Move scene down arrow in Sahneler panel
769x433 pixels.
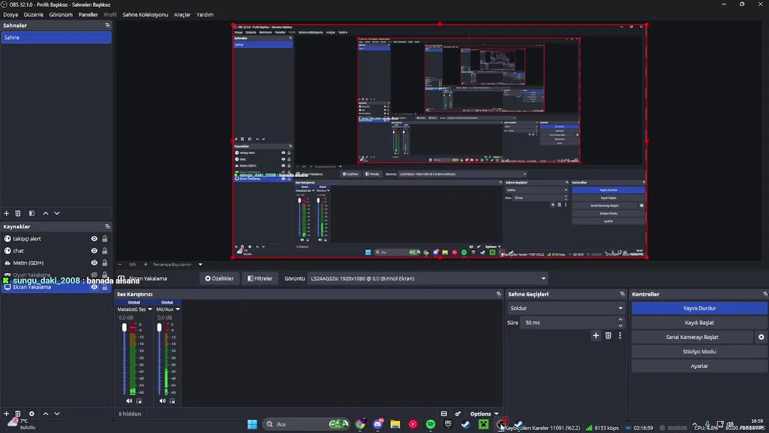click(57, 213)
